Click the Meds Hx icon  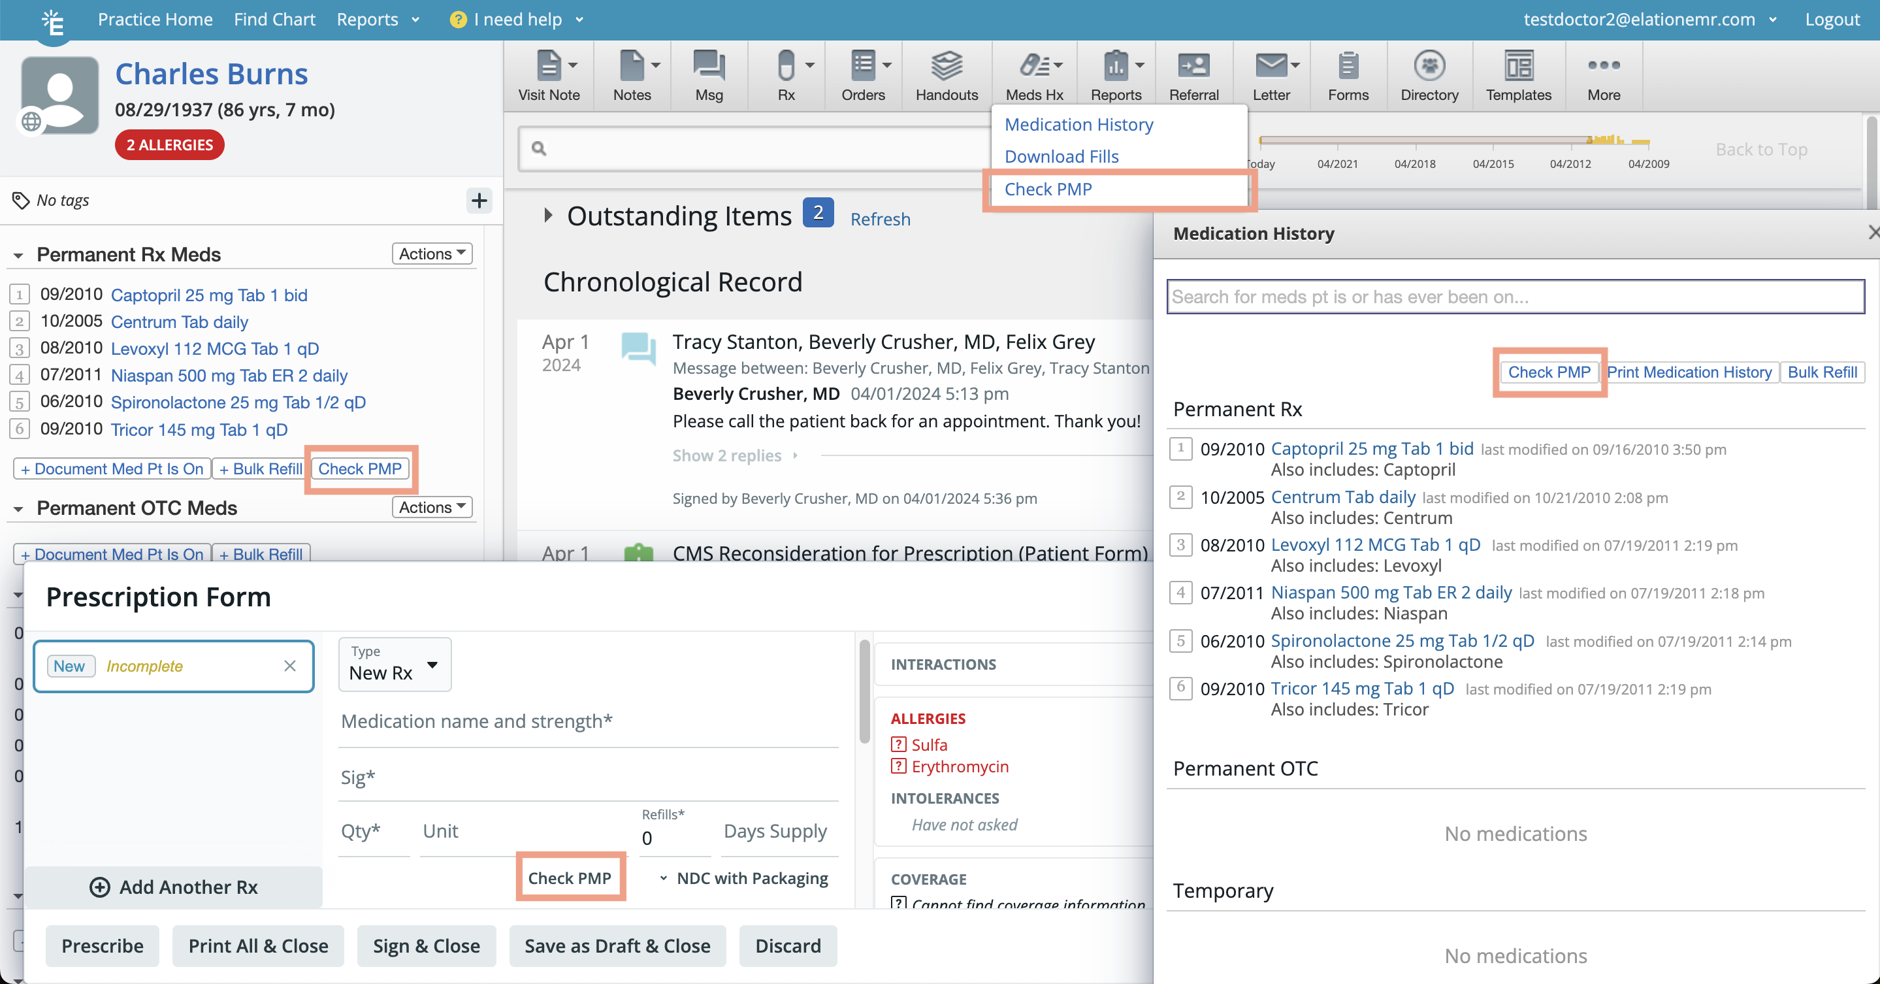tap(1033, 73)
